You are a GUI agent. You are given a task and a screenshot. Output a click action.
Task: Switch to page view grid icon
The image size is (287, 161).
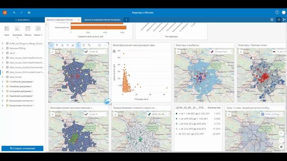[x=272, y=20]
